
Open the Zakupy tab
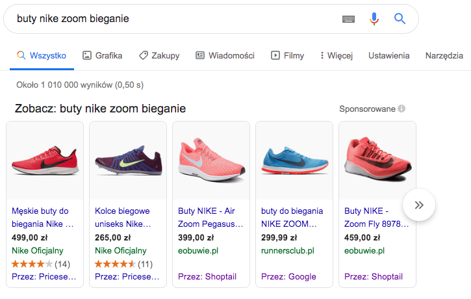tap(159, 56)
